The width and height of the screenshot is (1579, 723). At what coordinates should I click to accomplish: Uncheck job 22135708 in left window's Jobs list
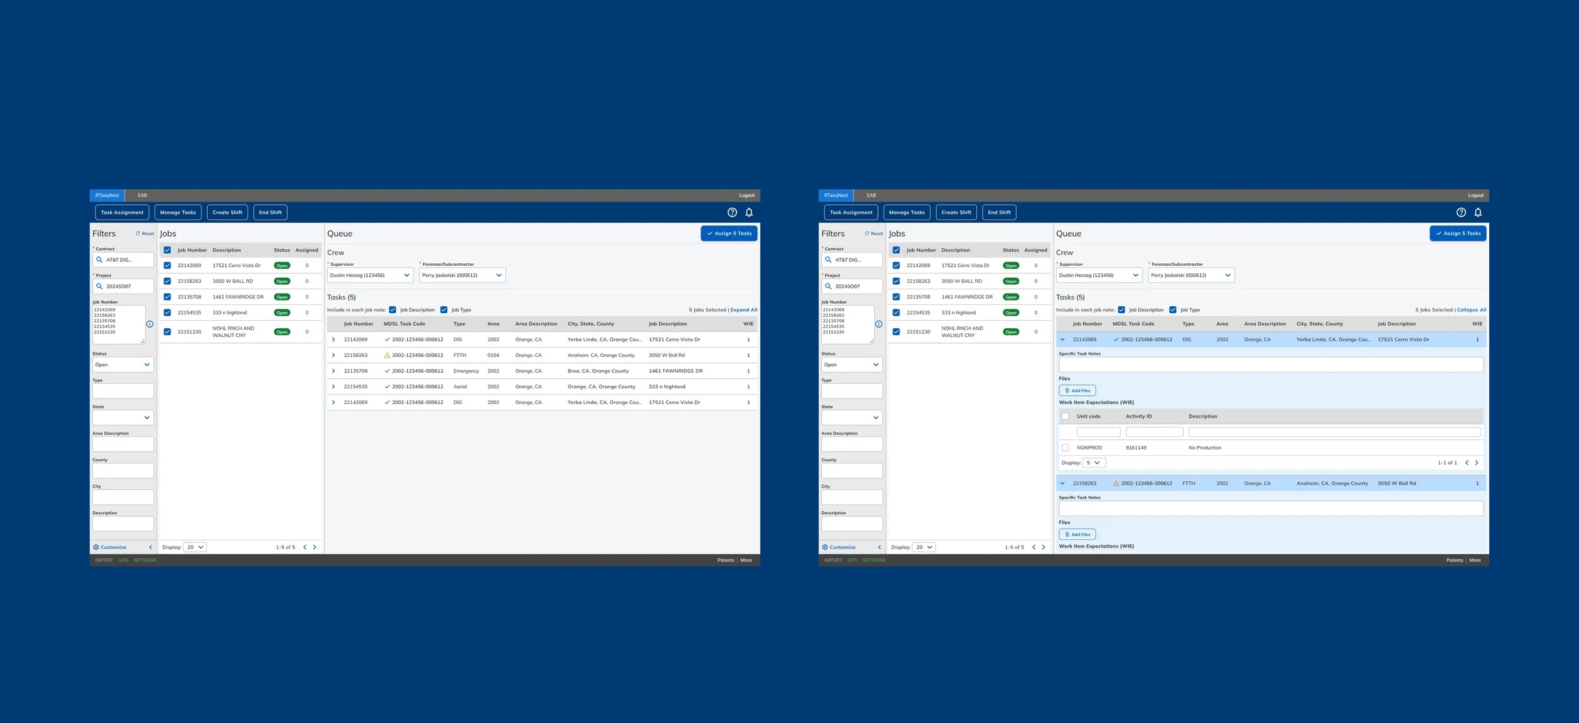pyautogui.click(x=167, y=297)
